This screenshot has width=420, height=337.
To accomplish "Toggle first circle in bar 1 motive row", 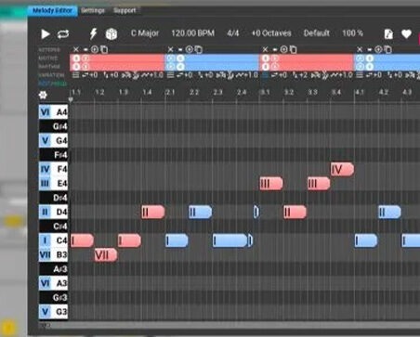I will tap(76, 58).
